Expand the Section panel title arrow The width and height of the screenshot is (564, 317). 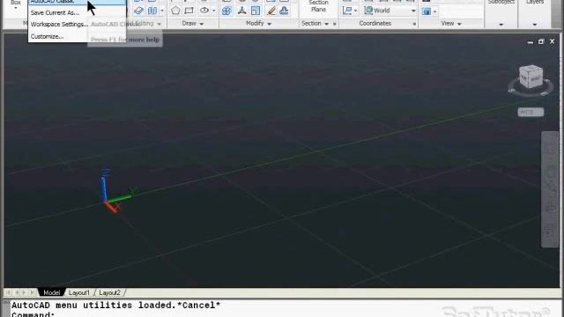(x=326, y=24)
